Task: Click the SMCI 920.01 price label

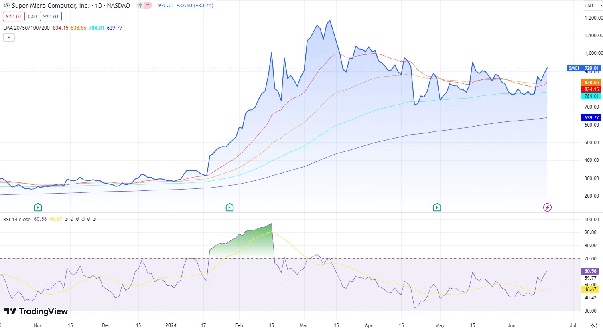Action: tap(584, 68)
